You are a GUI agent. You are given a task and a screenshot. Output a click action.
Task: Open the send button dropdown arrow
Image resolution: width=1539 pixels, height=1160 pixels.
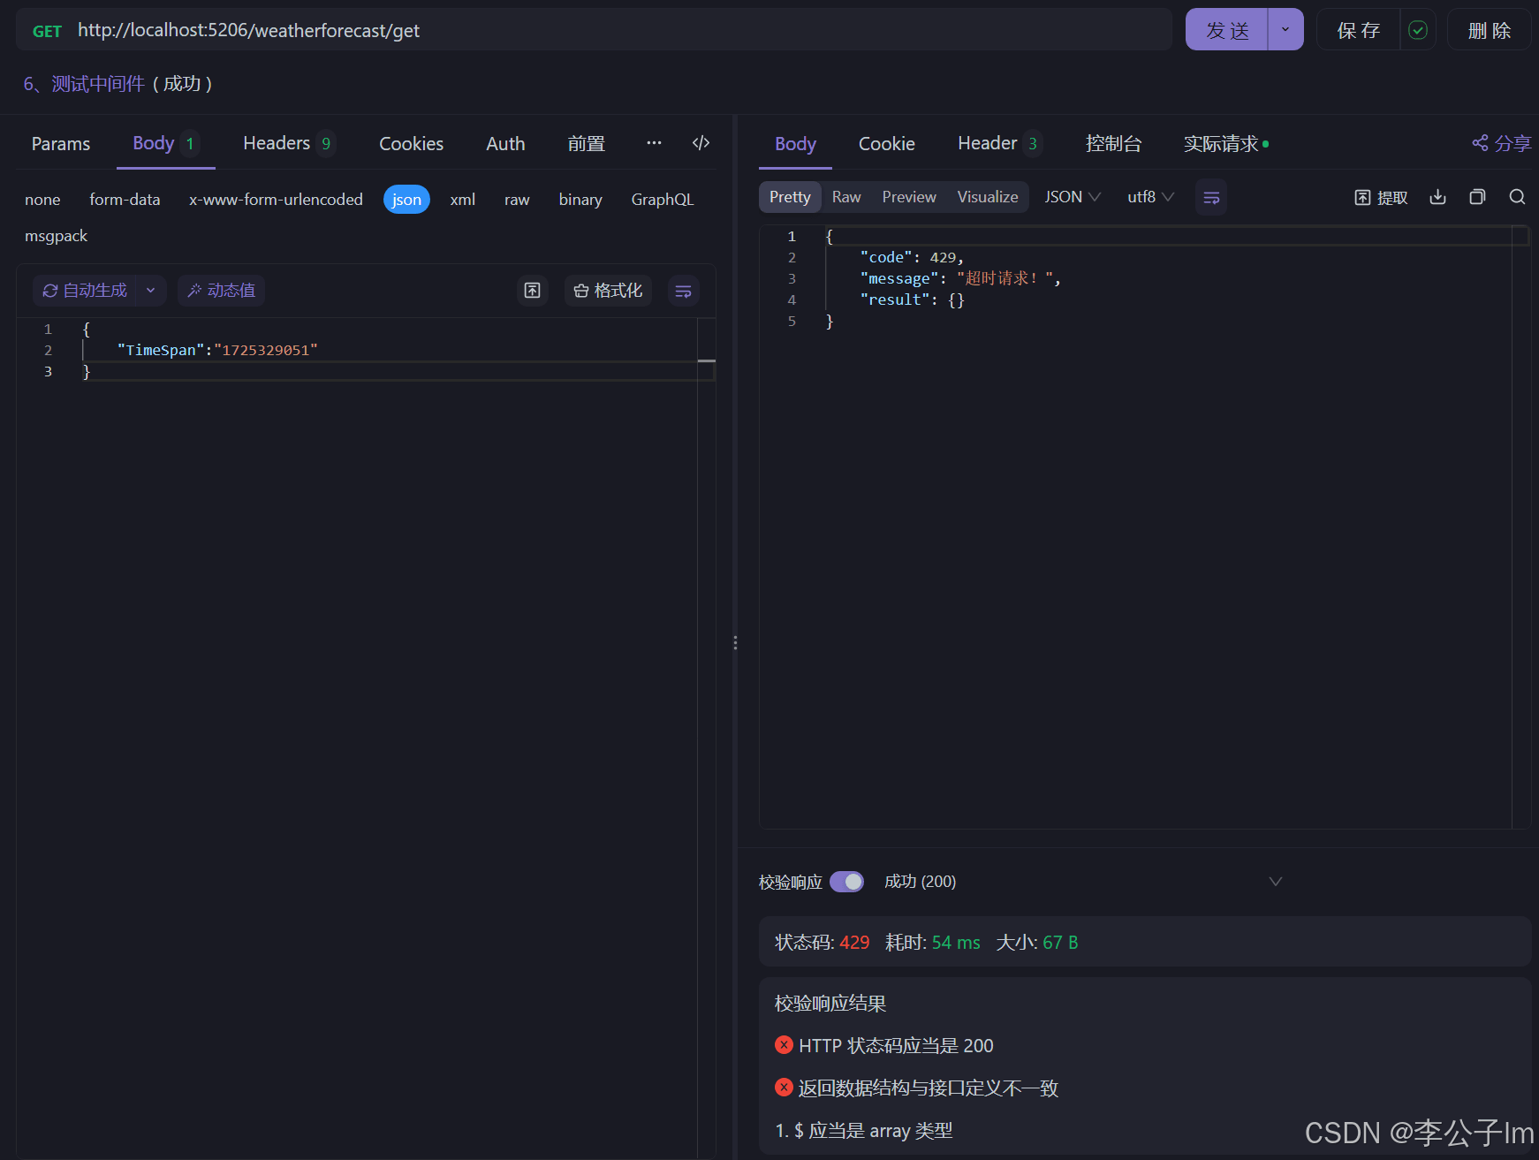[1285, 30]
